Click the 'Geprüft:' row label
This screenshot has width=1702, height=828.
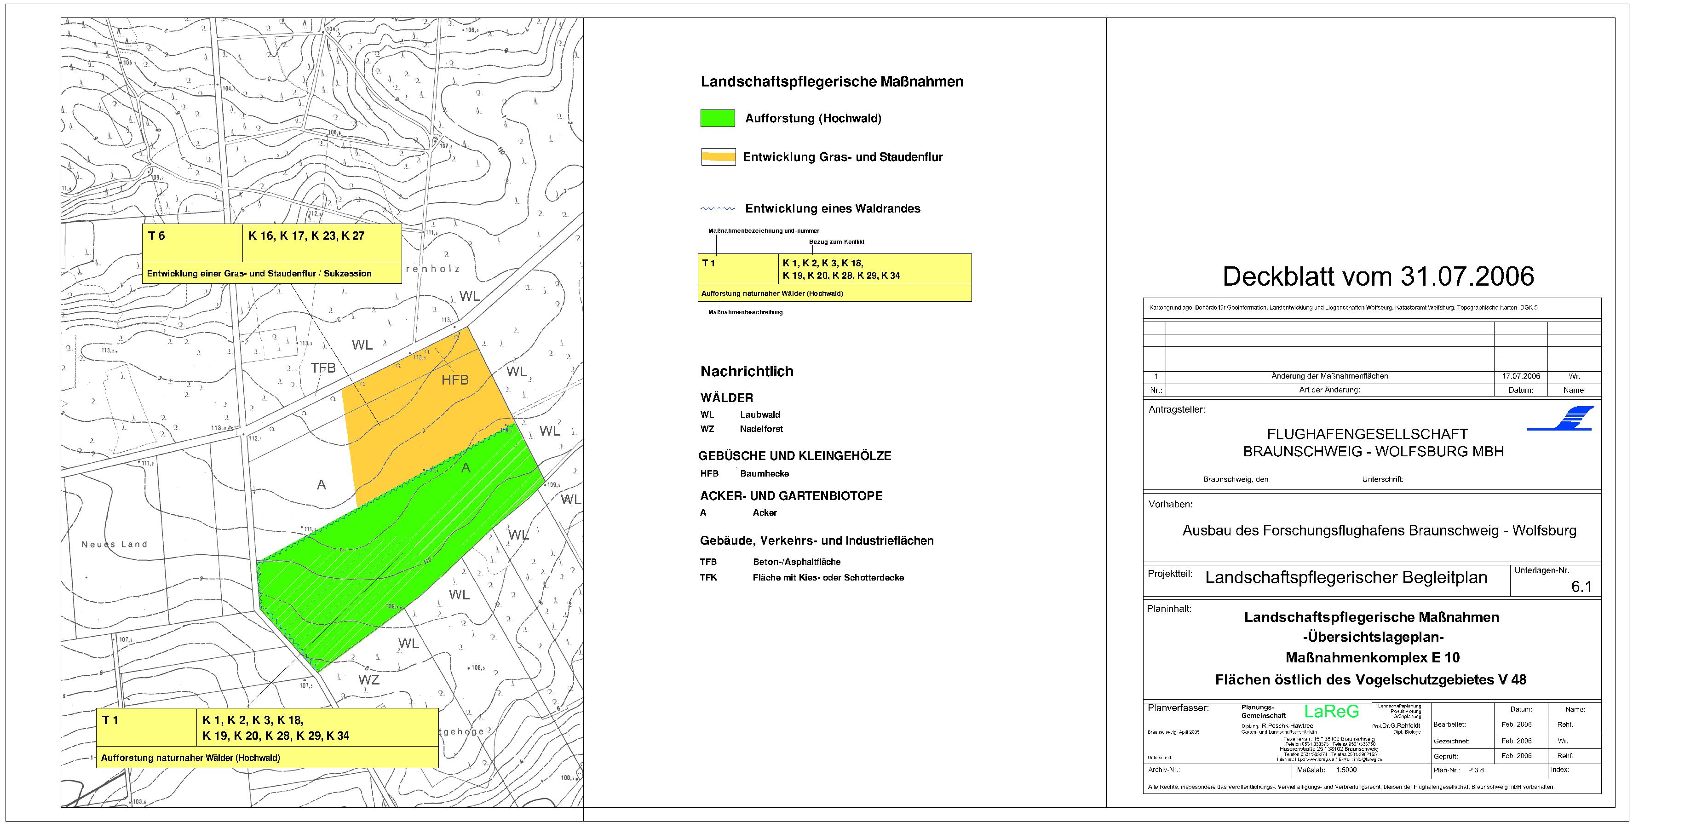click(x=1446, y=756)
